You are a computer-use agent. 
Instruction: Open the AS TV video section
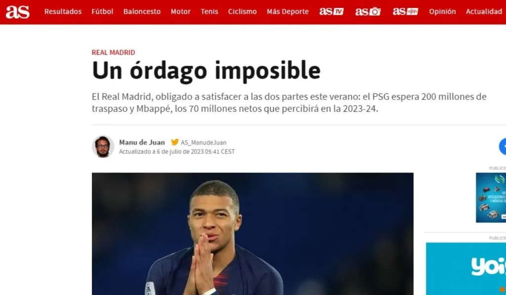(332, 12)
